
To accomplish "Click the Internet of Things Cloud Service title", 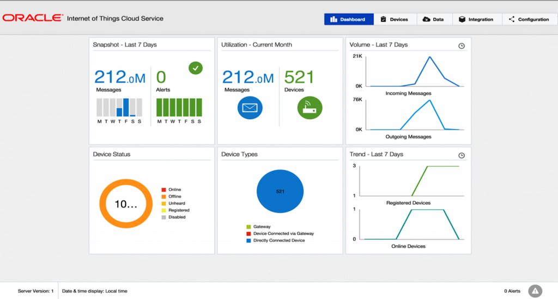I will [115, 19].
